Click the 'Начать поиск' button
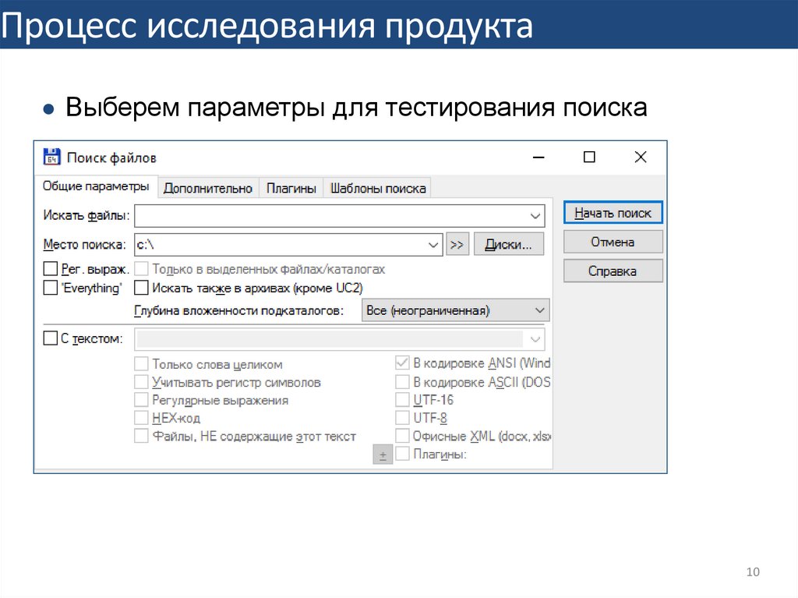The image size is (798, 598). tap(613, 213)
